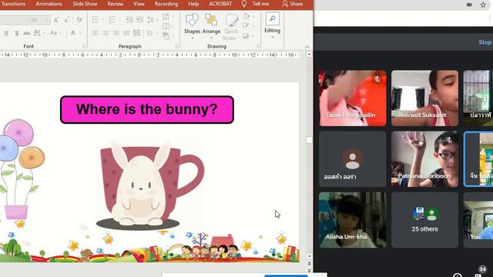Switch to the Slide Show tab
This screenshot has width=493, height=277.
pyautogui.click(x=85, y=4)
